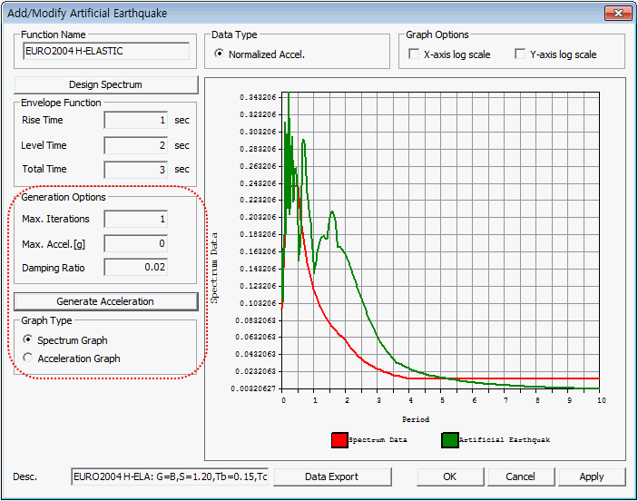Click the Damping Ratio input field
Screen dimensions: 638x501
click(x=135, y=267)
